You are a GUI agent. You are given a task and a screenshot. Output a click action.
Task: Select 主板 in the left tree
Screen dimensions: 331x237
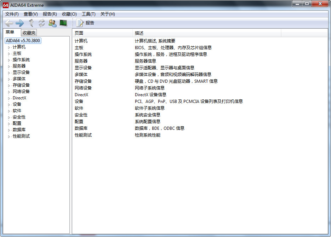coord(17,53)
